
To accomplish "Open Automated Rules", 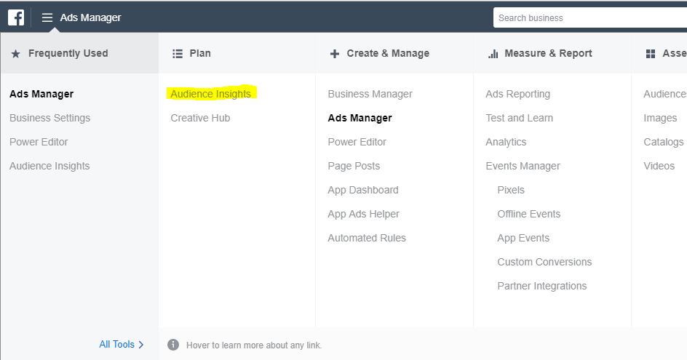I will pos(367,238).
